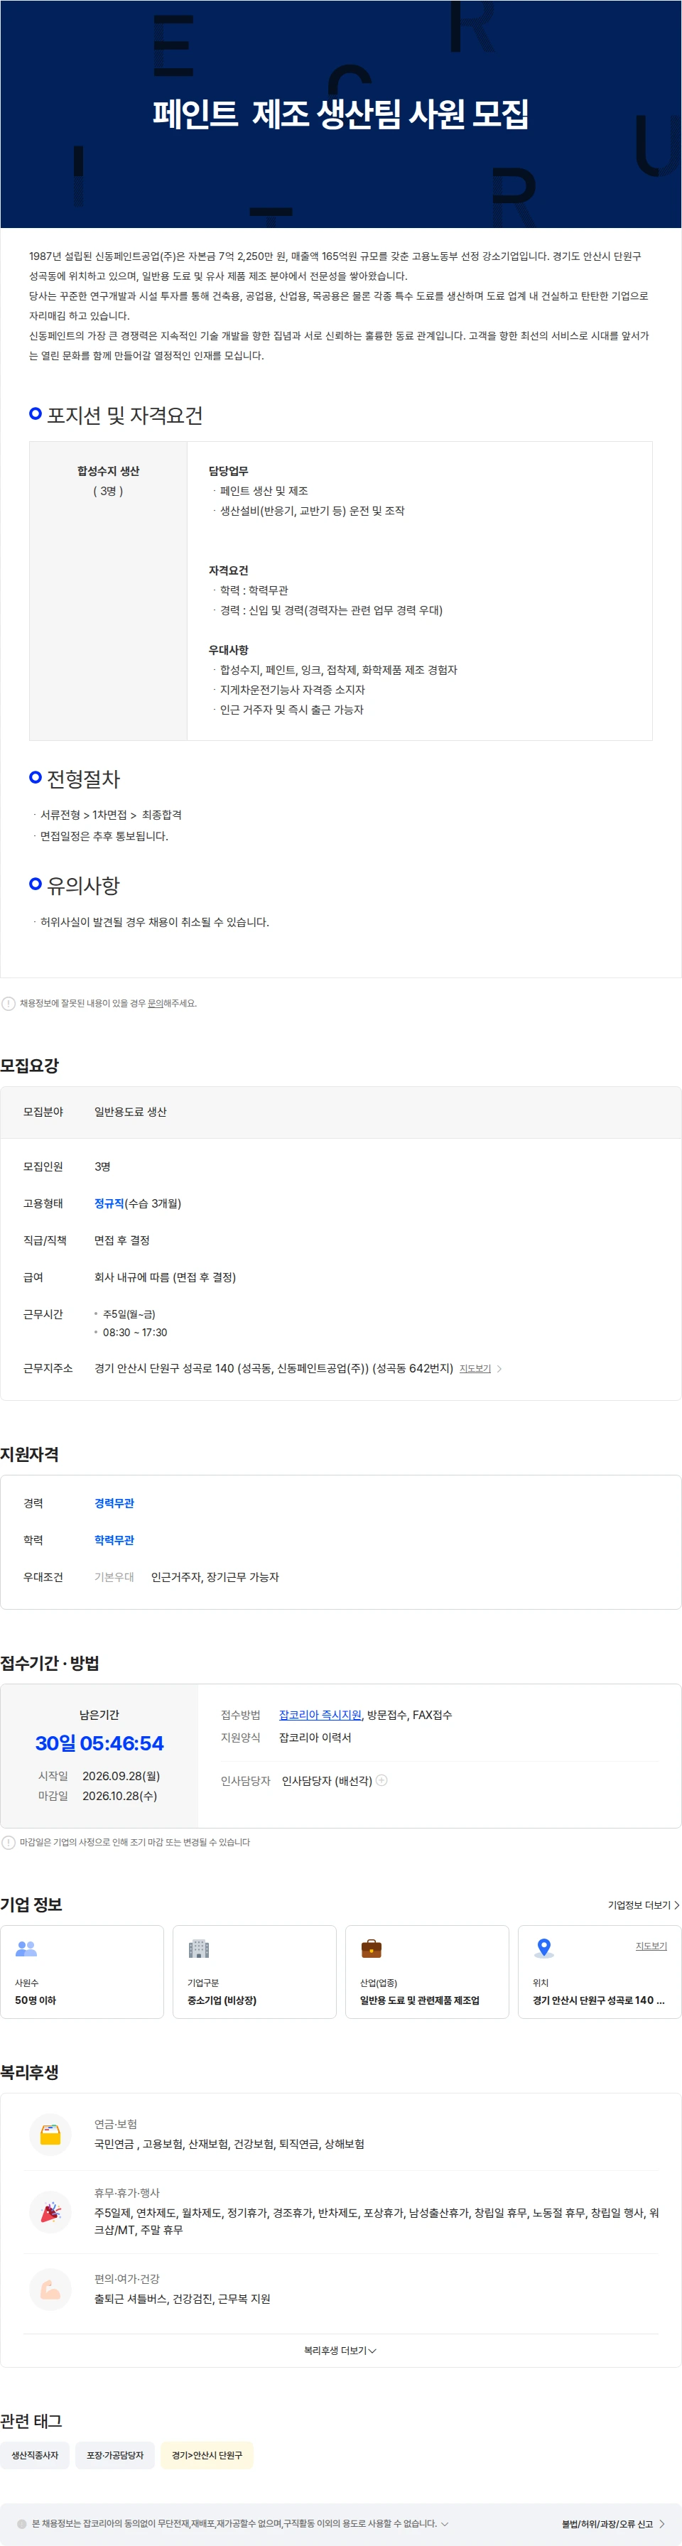
Task: Click 인사담당자 (배선각) contact name
Action: click(326, 1780)
